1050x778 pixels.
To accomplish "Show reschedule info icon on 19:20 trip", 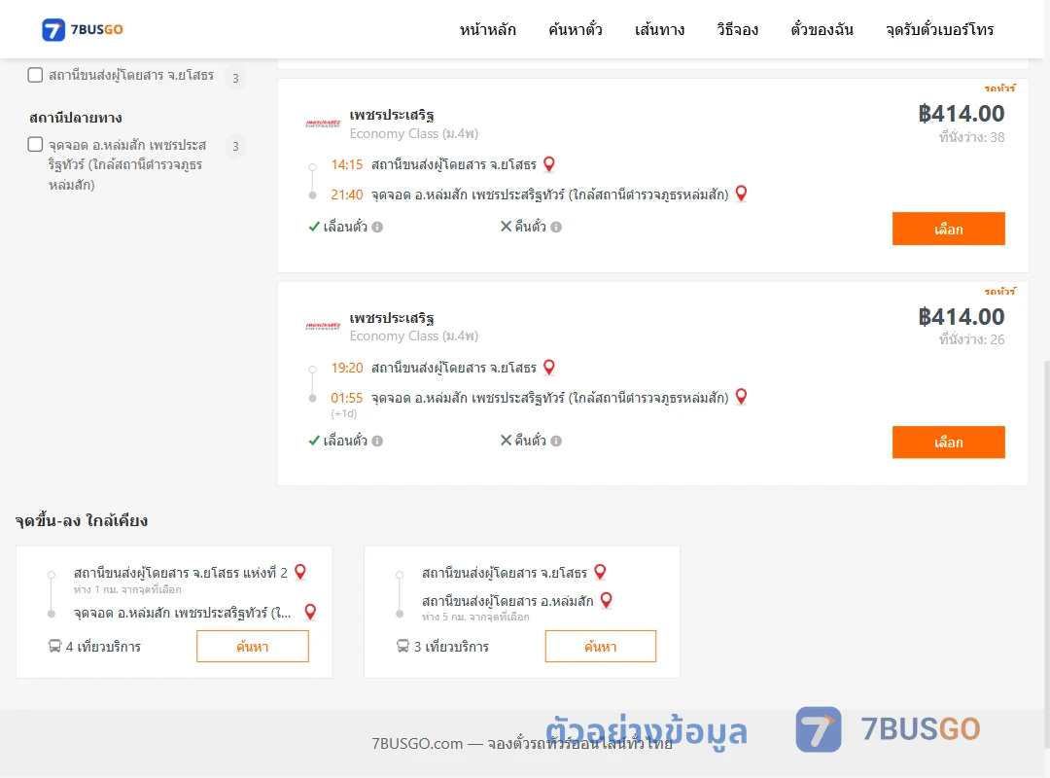I will click(377, 441).
